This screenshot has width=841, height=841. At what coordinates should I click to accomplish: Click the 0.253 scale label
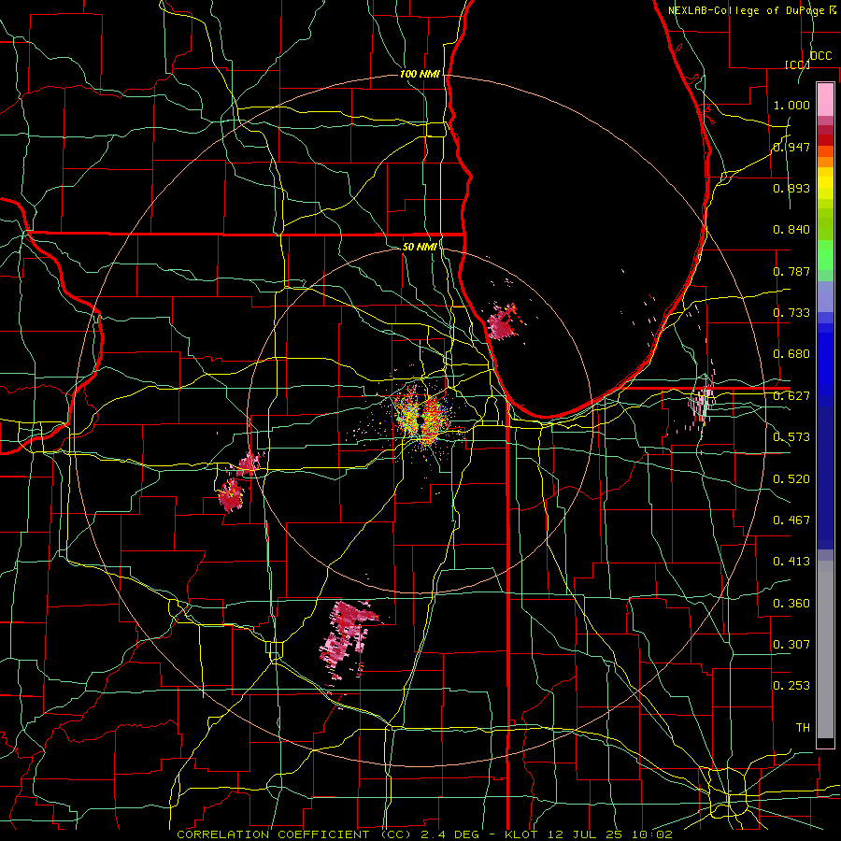791,686
